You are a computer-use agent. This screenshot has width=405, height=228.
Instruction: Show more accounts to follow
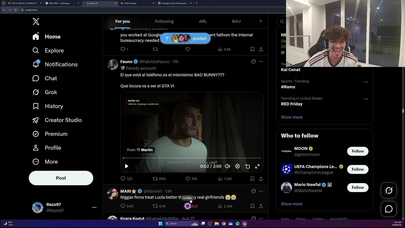tap(292, 204)
